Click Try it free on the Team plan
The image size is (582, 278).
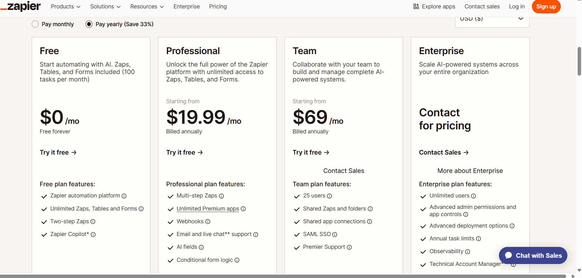[311, 152]
